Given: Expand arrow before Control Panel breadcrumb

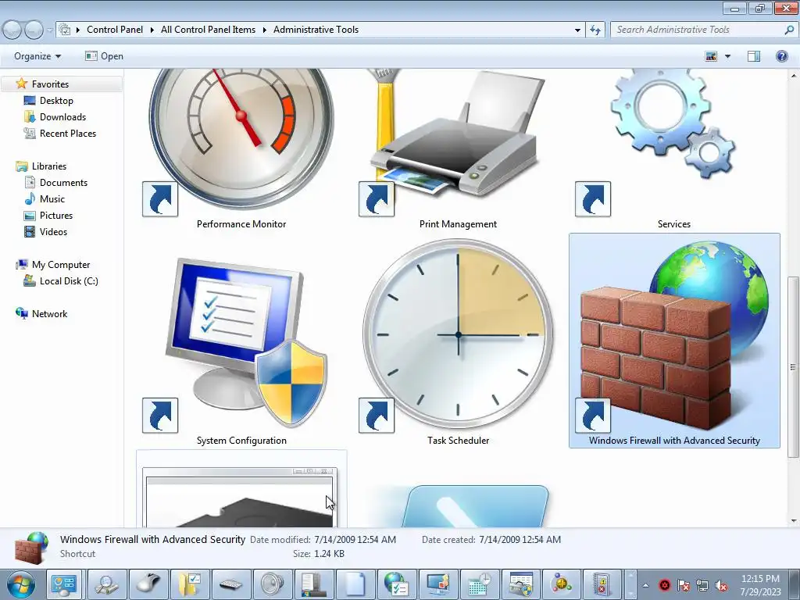Looking at the screenshot, I should [x=78, y=30].
